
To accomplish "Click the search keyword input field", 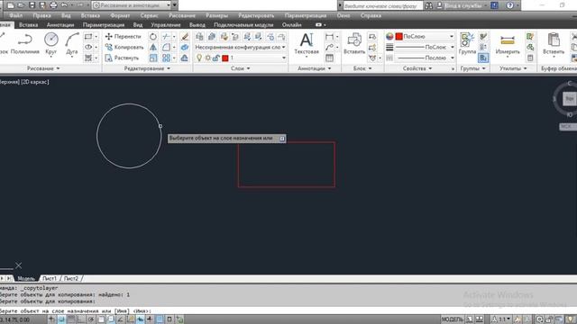I will (382, 5).
